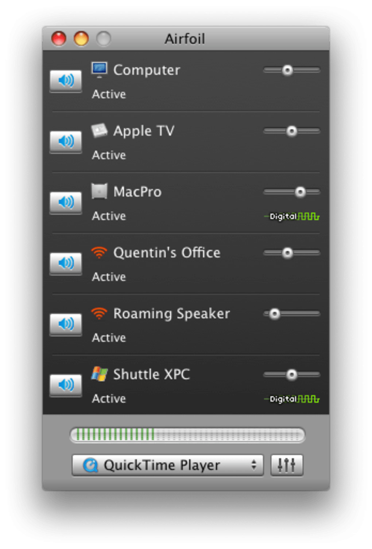This screenshot has height=549, width=372.
Task: Toggle audio output to MacPro
Action: [x=66, y=203]
